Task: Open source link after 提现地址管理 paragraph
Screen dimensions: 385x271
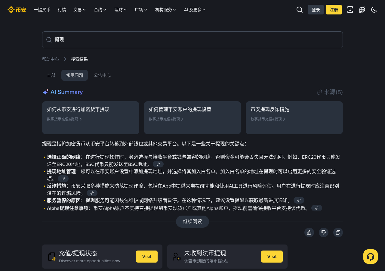Action: (x=63, y=179)
